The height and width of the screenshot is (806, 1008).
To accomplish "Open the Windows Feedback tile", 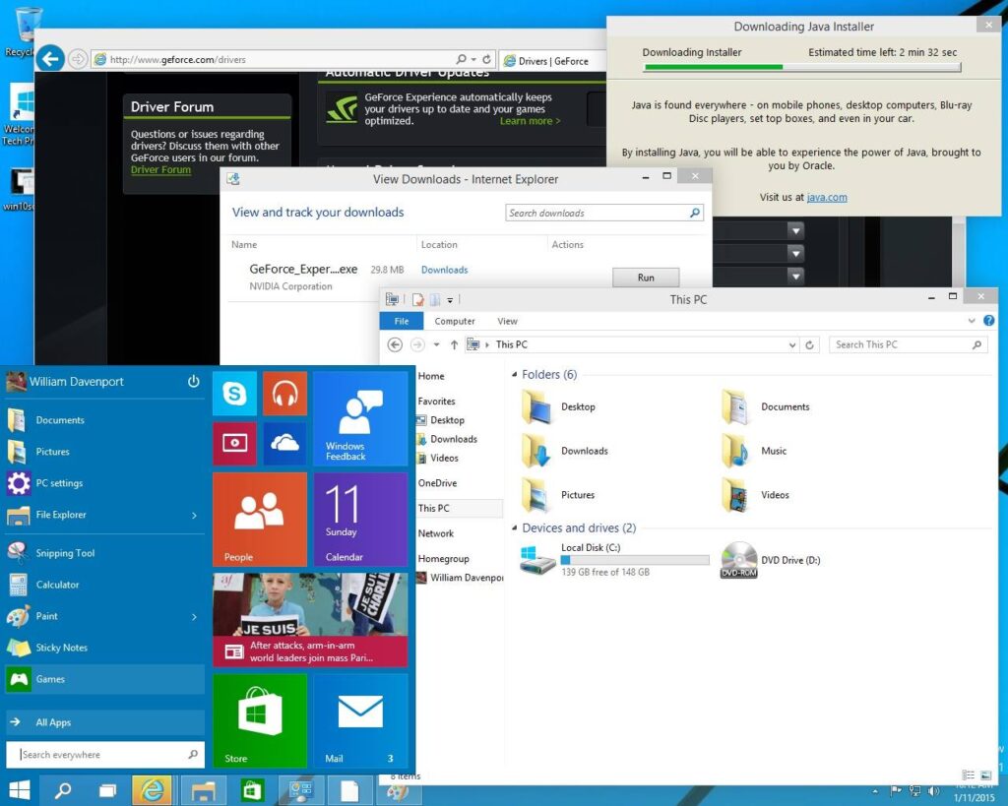I will 360,418.
